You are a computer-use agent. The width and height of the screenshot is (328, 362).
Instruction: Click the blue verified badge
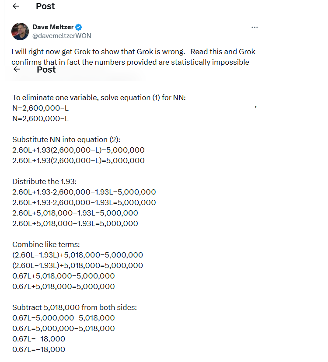tap(79, 27)
